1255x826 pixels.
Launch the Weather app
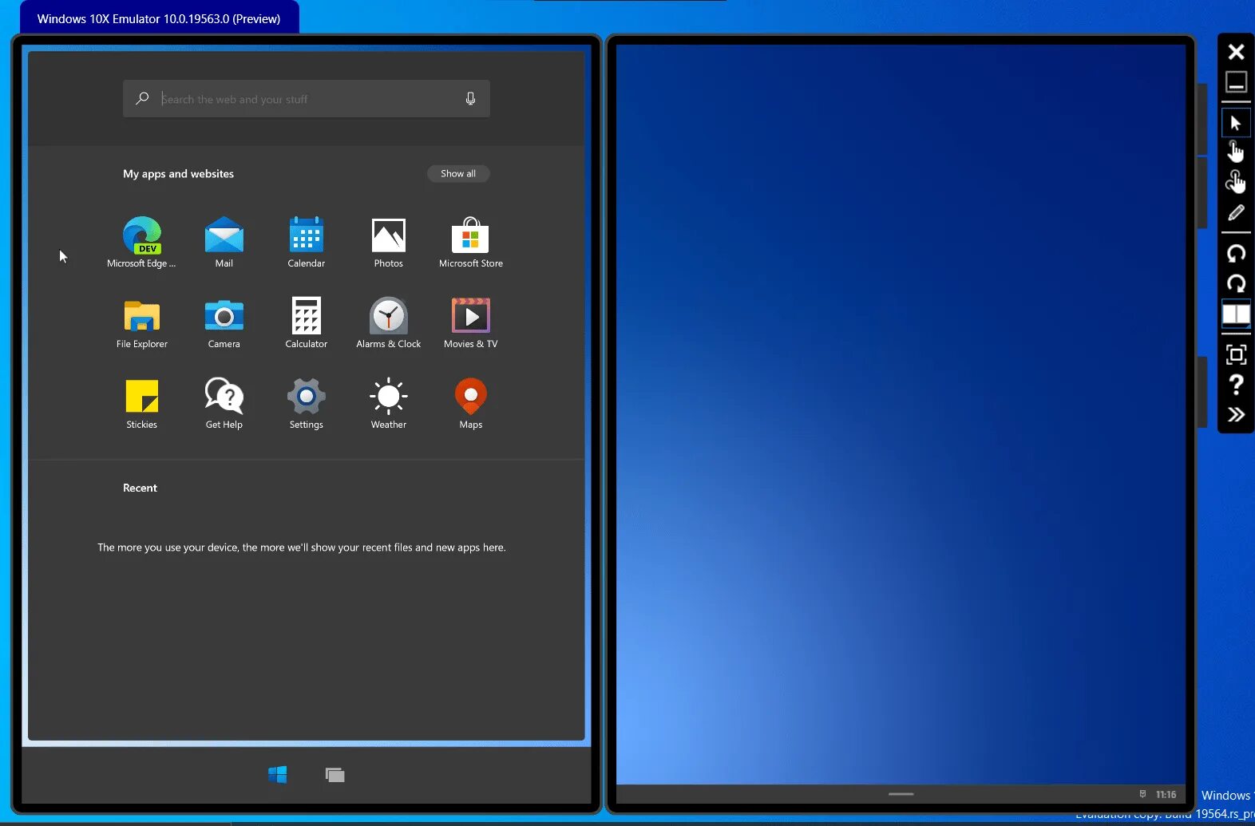389,403
